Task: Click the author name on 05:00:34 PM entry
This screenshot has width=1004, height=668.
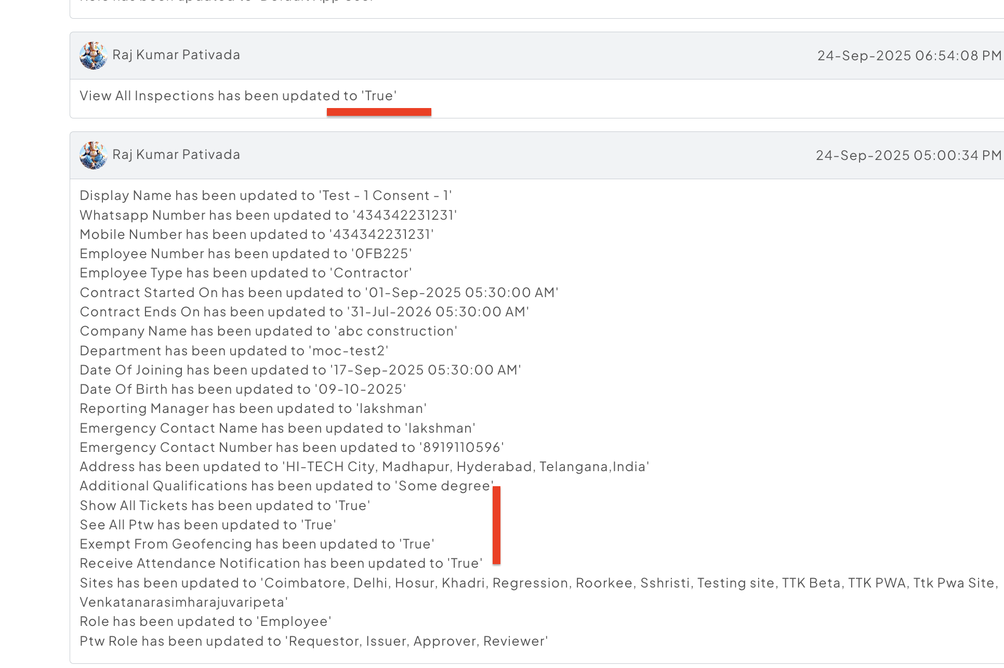Action: 176,155
